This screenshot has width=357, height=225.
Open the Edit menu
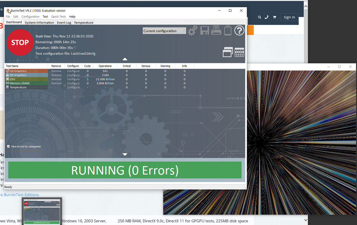[x=16, y=17]
